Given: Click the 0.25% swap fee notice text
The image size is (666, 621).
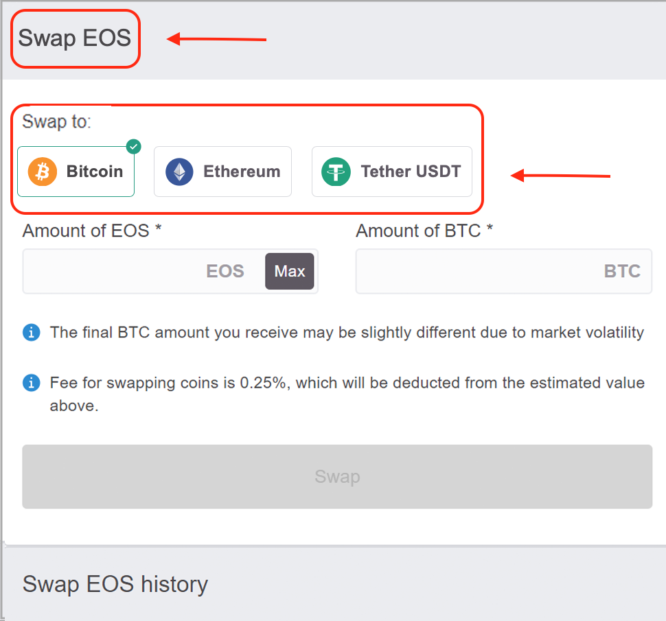Looking at the screenshot, I should pos(347,383).
